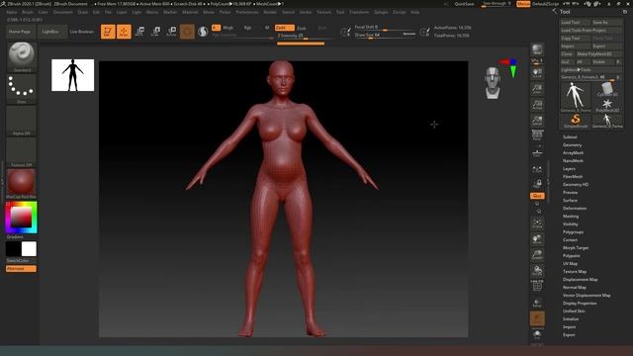Open the Brush menu

pos(28,12)
